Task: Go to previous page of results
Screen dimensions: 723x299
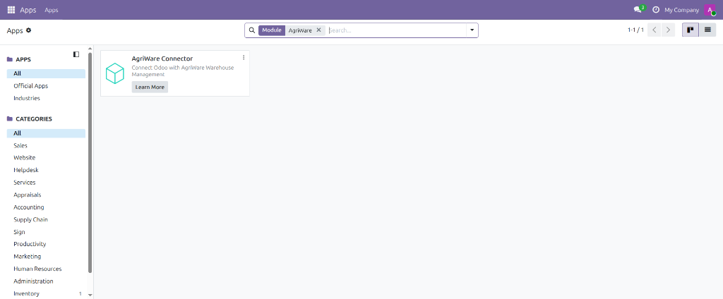Action: click(655, 30)
